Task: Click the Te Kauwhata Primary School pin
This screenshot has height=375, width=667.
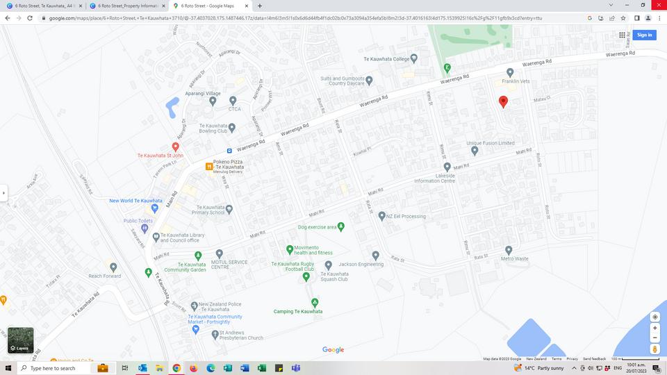Action: coord(229,209)
